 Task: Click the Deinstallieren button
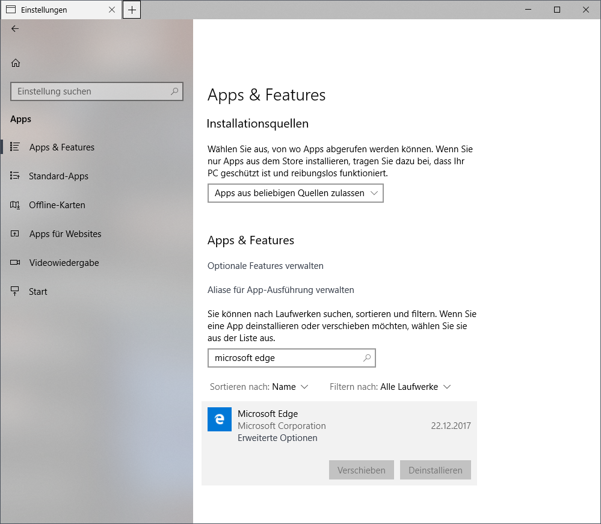[436, 470]
